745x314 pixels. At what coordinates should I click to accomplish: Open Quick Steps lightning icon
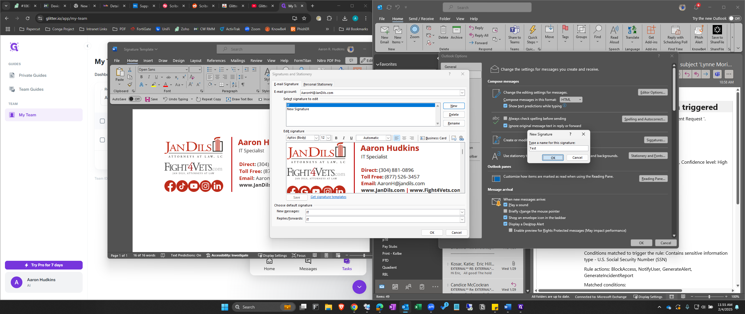coord(533,34)
